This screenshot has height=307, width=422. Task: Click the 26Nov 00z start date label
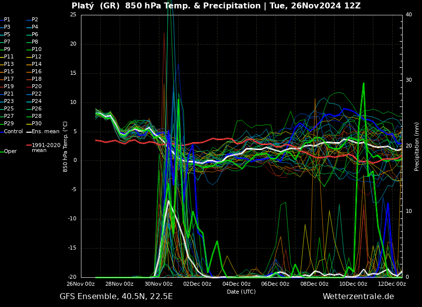point(81,284)
